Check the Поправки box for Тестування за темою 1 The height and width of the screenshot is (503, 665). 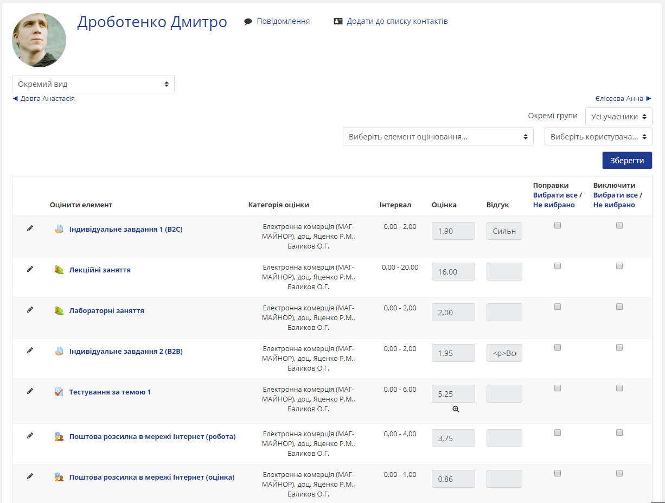coord(557,388)
